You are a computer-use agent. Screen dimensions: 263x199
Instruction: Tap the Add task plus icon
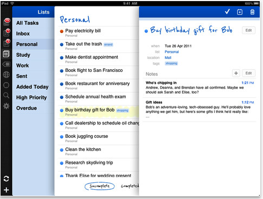[6, 190]
